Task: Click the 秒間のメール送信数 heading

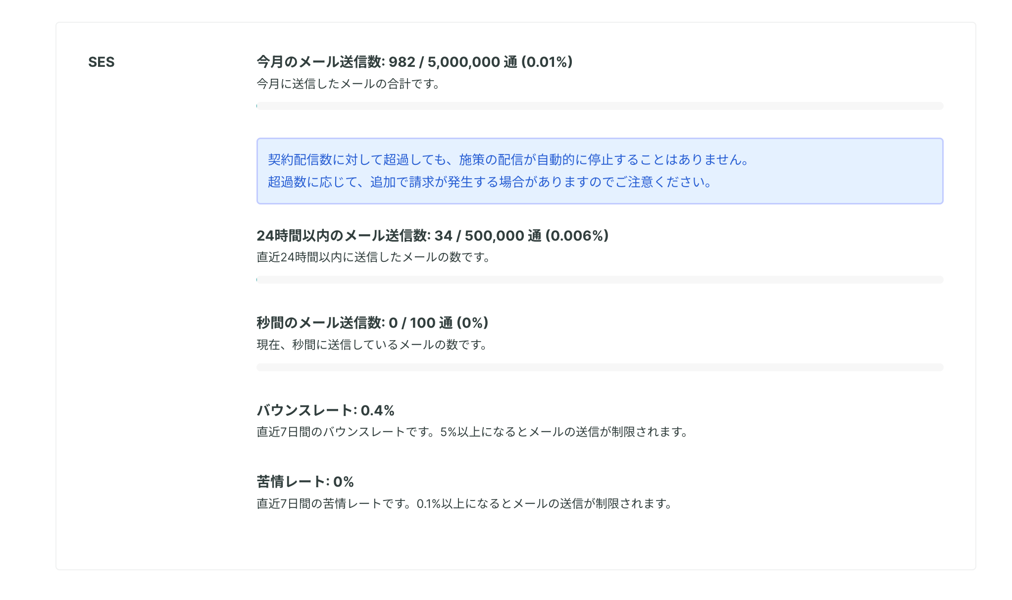Action: coord(372,323)
